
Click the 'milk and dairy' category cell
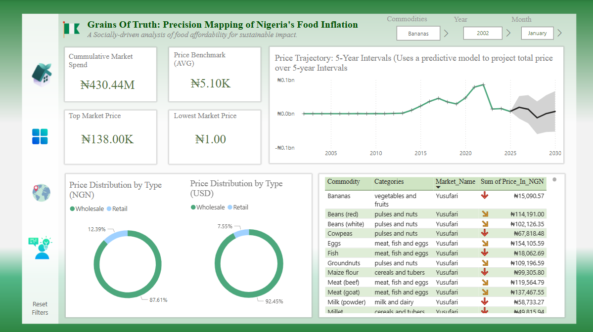pos(394,302)
